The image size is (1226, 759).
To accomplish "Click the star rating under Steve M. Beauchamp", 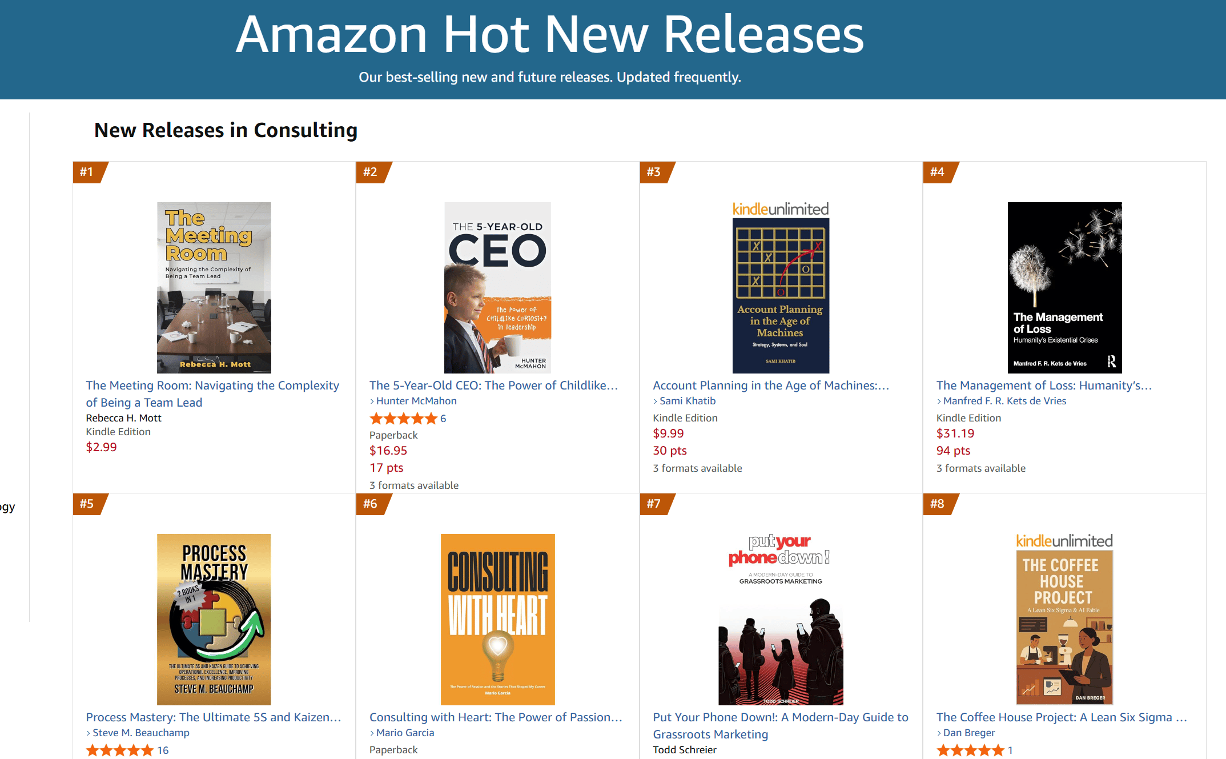I will tap(119, 750).
